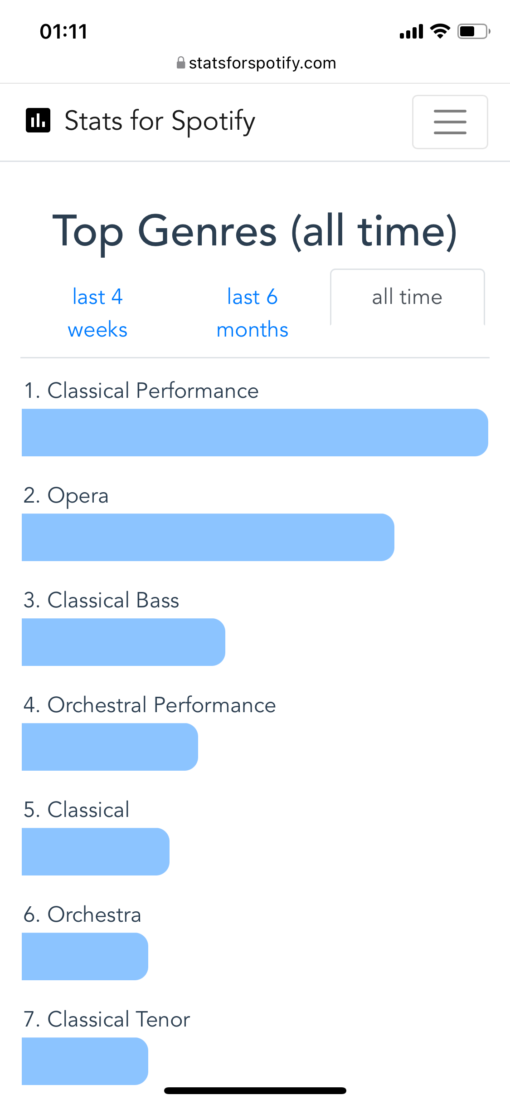This screenshot has width=510, height=1105.
Task: Switch to the last 6 months tab
Action: coord(253,313)
